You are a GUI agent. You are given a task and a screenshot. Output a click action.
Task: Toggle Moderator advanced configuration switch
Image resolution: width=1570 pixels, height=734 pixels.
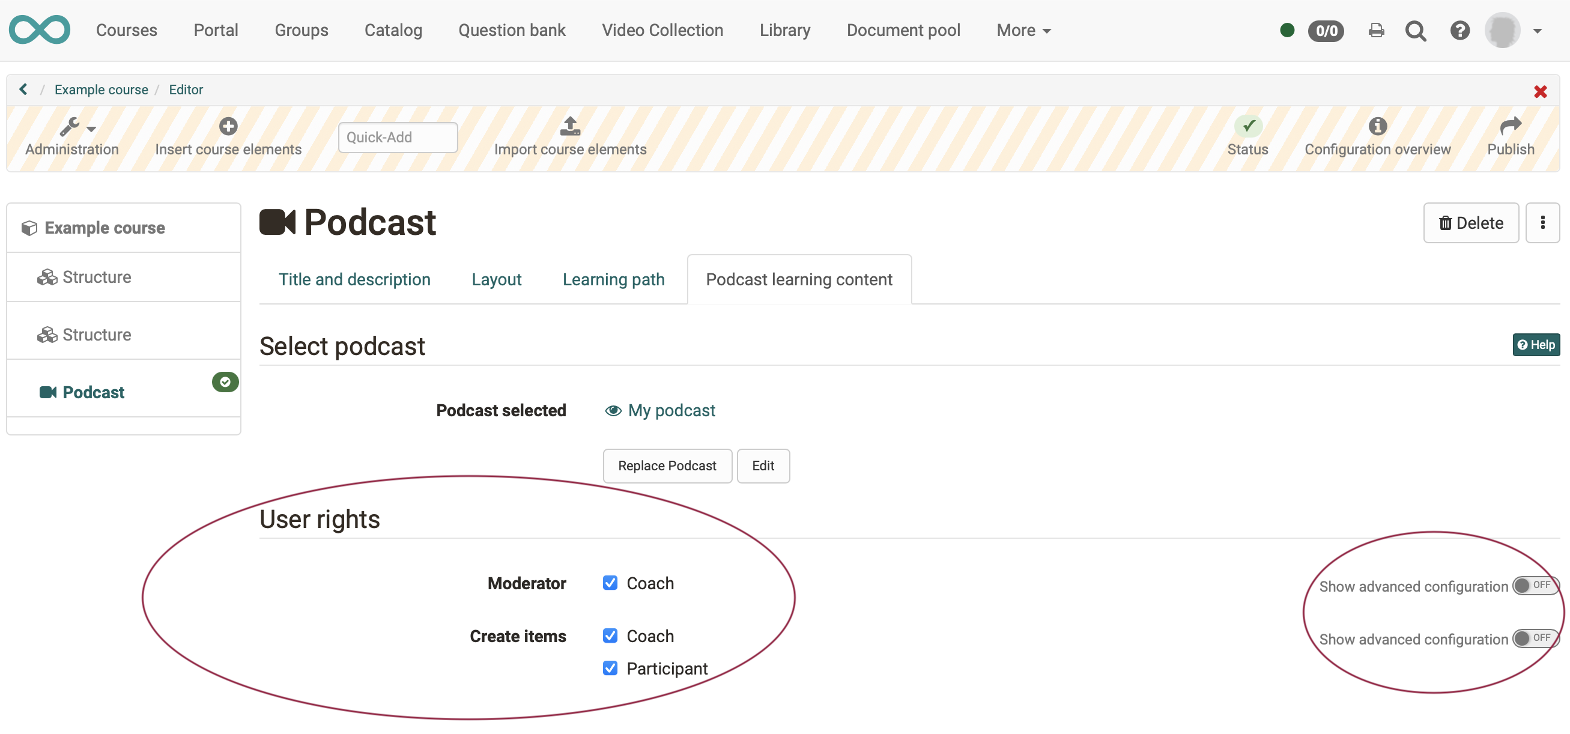click(x=1534, y=585)
